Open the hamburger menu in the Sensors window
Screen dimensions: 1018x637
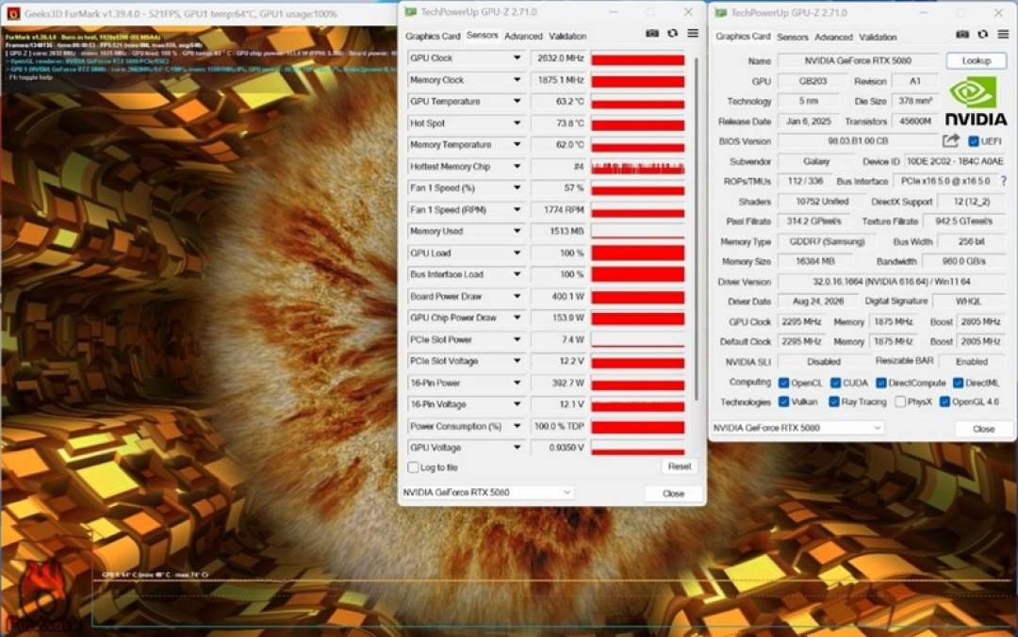pyautogui.click(x=693, y=34)
